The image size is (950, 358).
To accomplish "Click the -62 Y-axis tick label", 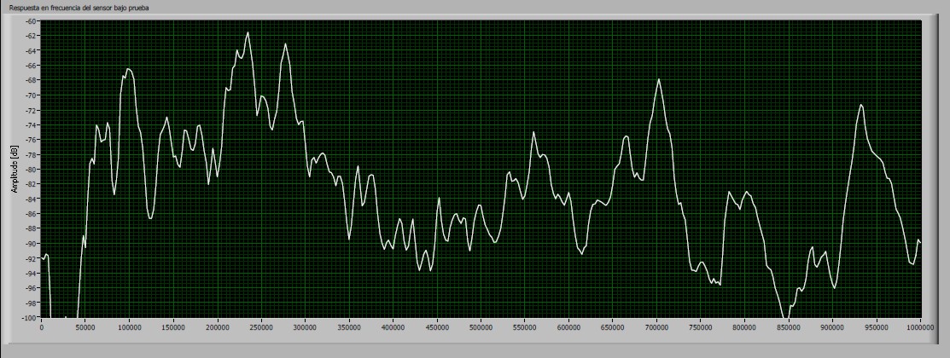I will (x=32, y=36).
